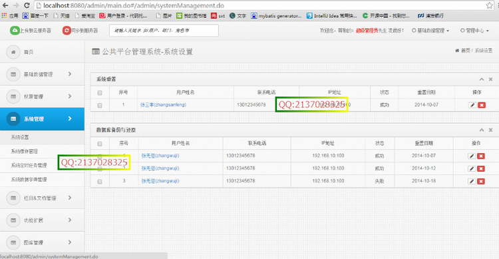This screenshot has height=259, width=499.
Task: Click the 基础数据管理 sidebar icon
Action: pos(13,74)
